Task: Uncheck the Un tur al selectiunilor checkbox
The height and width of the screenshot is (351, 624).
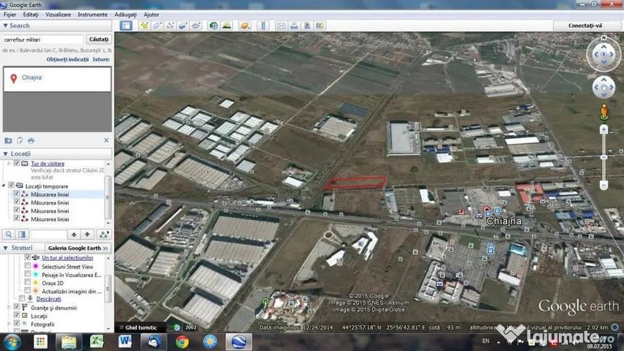Action: (x=28, y=257)
